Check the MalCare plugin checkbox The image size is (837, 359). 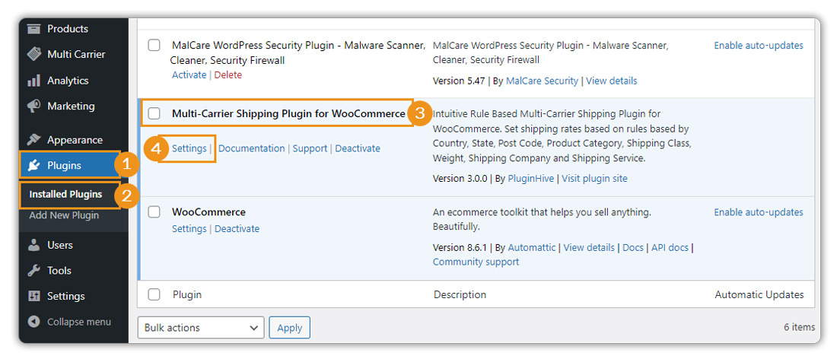pos(154,46)
